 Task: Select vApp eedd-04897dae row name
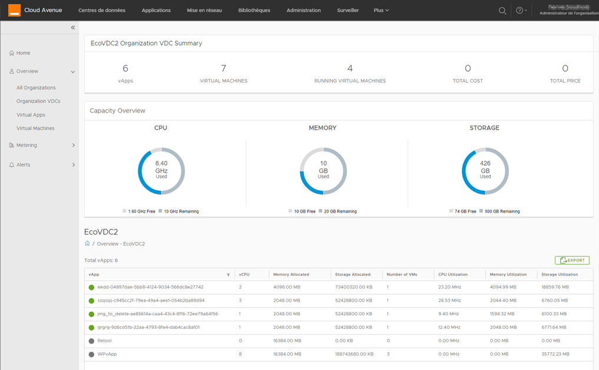point(151,287)
